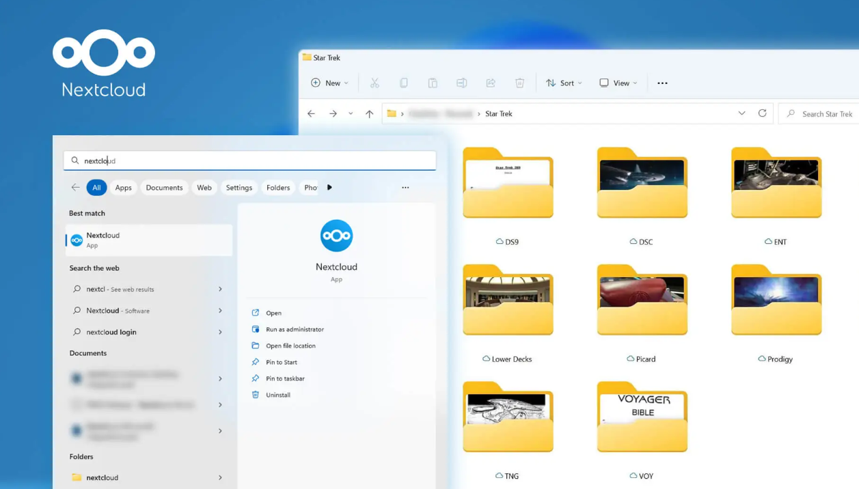
Task: Select the Folders search filter tab
Action: coord(278,187)
